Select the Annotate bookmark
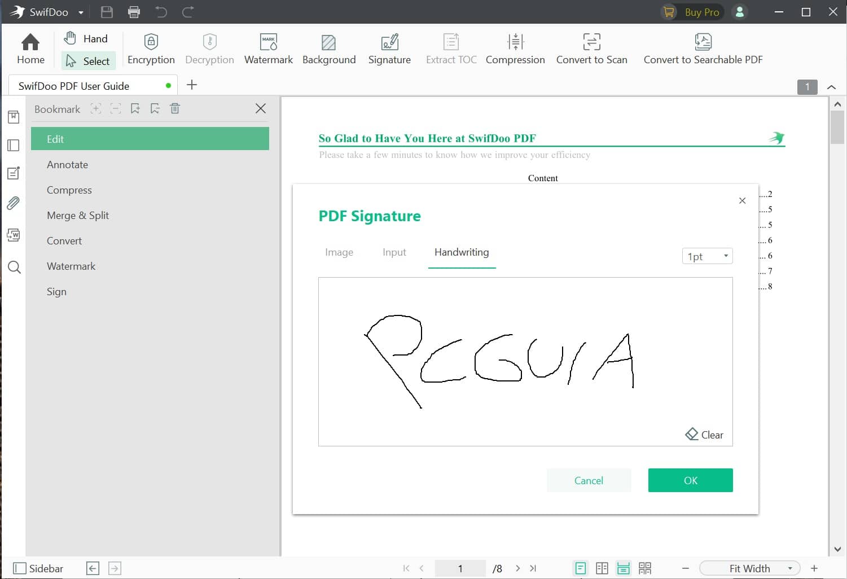 coord(150,165)
